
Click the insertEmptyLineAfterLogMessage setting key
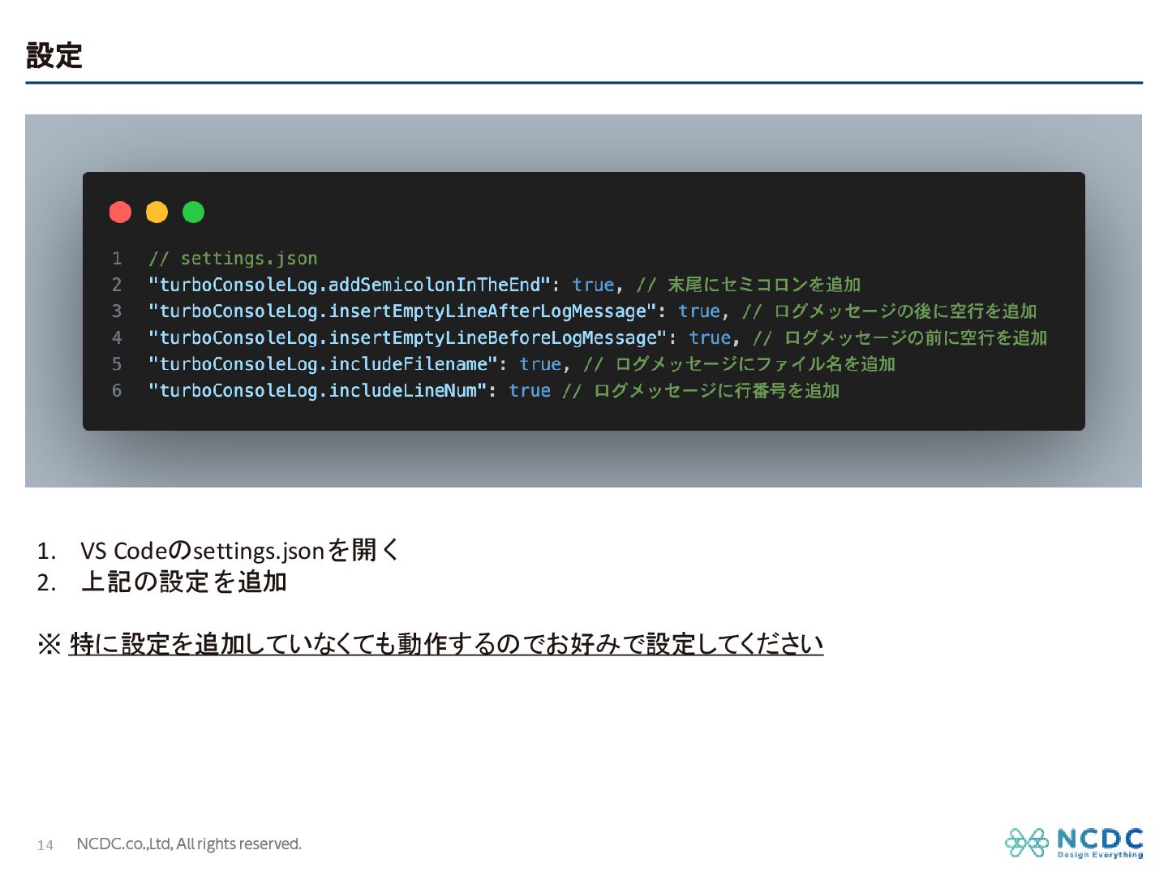(401, 311)
